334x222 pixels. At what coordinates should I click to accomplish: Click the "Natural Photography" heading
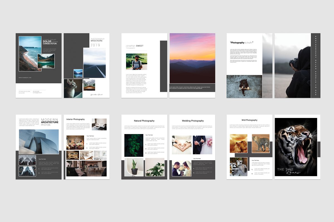click(144, 121)
